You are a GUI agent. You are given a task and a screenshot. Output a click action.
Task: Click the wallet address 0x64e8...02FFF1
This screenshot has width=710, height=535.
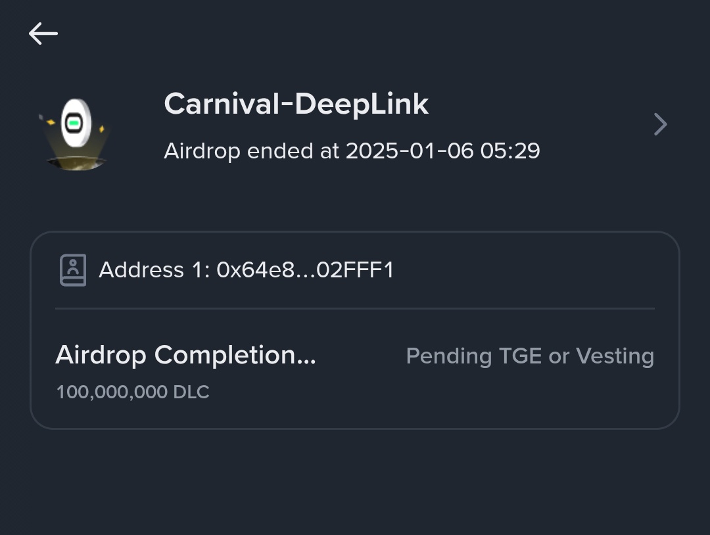(x=305, y=270)
